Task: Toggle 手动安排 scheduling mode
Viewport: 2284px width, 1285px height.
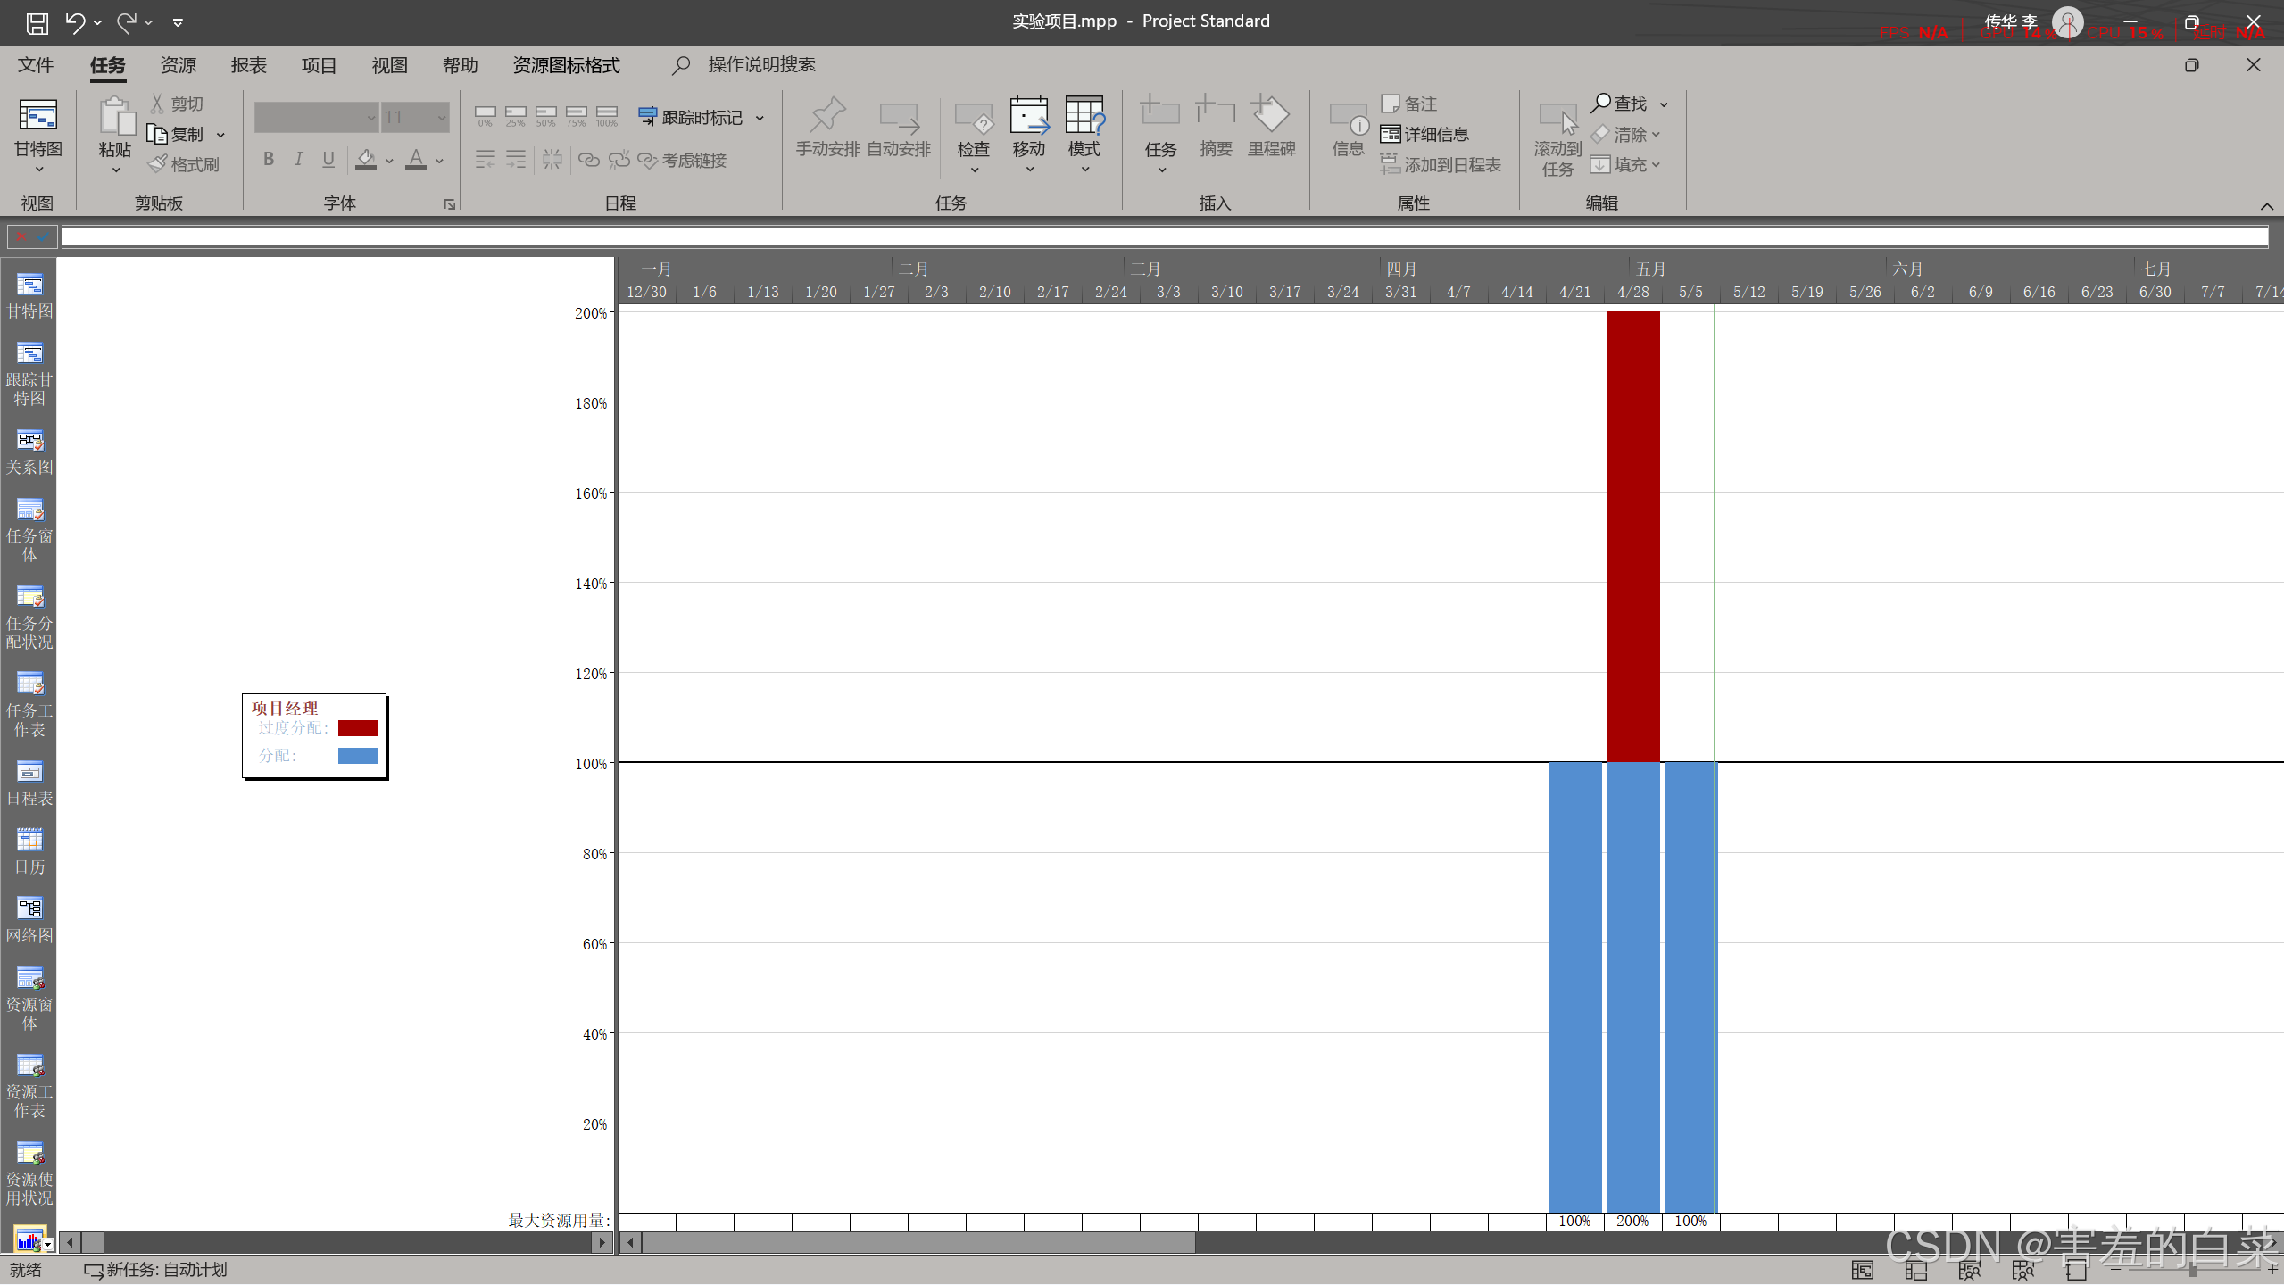Action: tap(827, 129)
